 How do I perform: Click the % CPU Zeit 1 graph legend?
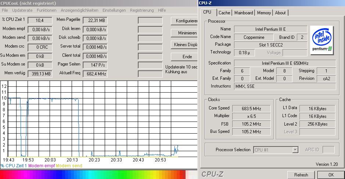(x=14, y=166)
